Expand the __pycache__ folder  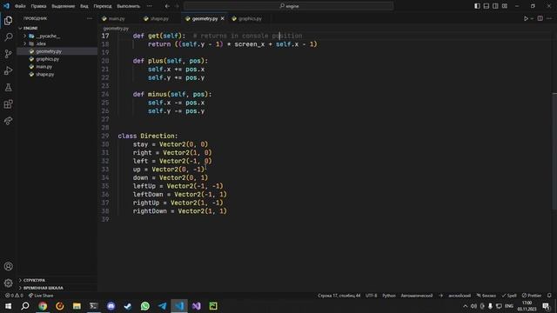[x=48, y=36]
